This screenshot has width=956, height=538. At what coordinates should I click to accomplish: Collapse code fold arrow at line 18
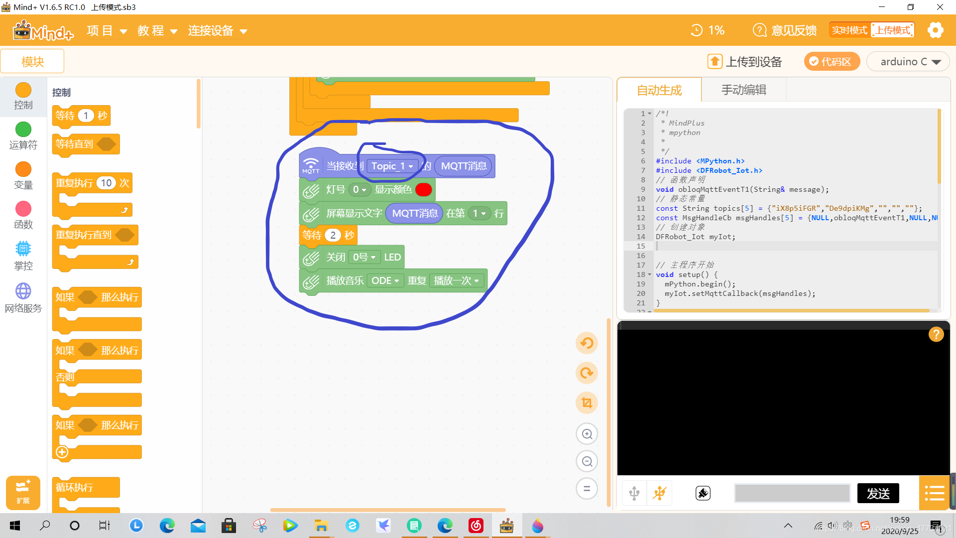[x=650, y=275]
